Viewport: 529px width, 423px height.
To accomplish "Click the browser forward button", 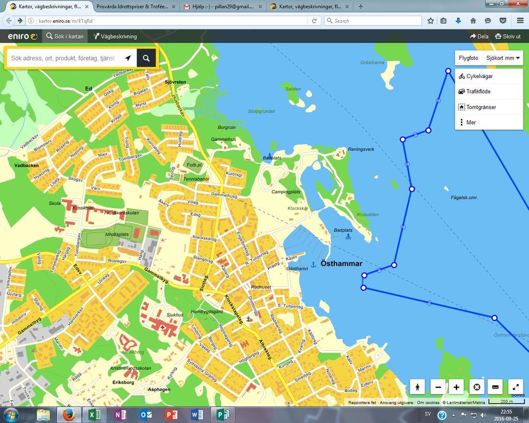I will (x=20, y=21).
